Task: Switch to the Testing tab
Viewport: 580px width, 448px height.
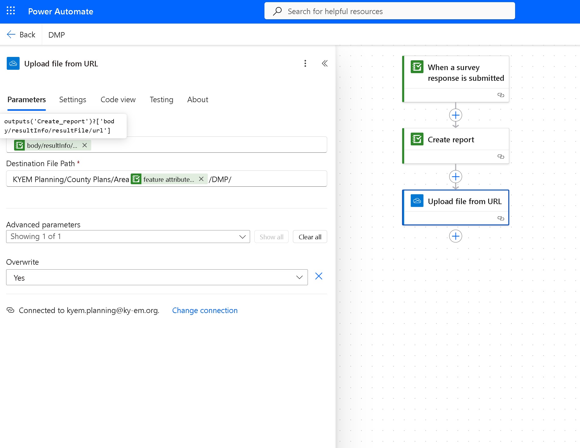Action: tap(161, 100)
